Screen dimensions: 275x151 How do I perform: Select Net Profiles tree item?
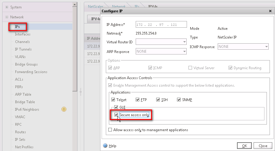point(24,147)
